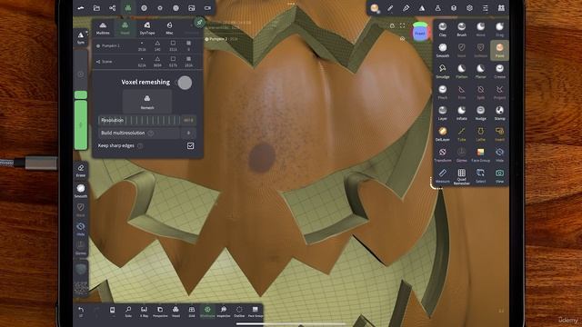This screenshot has width=582, height=327.
Task: Open the material sphere menu
Action: point(374,8)
